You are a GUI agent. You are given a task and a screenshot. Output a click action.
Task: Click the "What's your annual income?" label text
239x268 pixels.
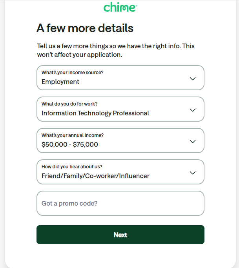coord(73,135)
